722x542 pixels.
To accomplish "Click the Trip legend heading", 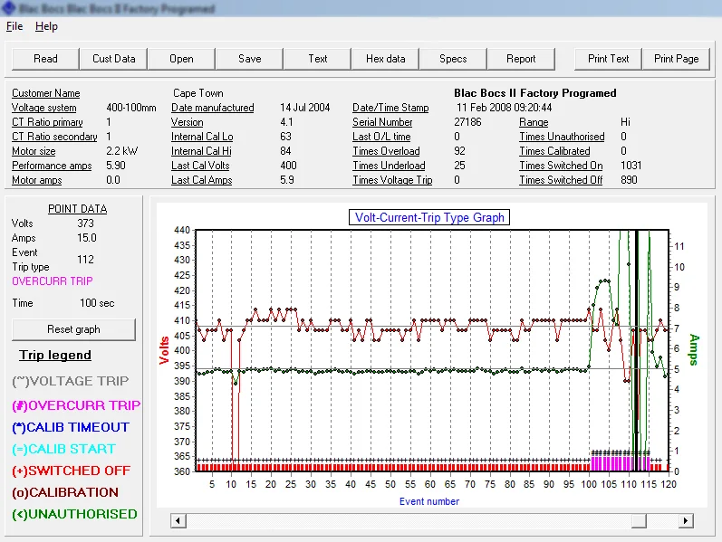I will (55, 356).
